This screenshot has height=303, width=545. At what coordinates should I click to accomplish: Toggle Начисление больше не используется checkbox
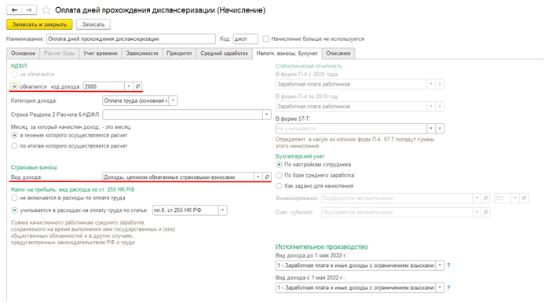point(266,39)
